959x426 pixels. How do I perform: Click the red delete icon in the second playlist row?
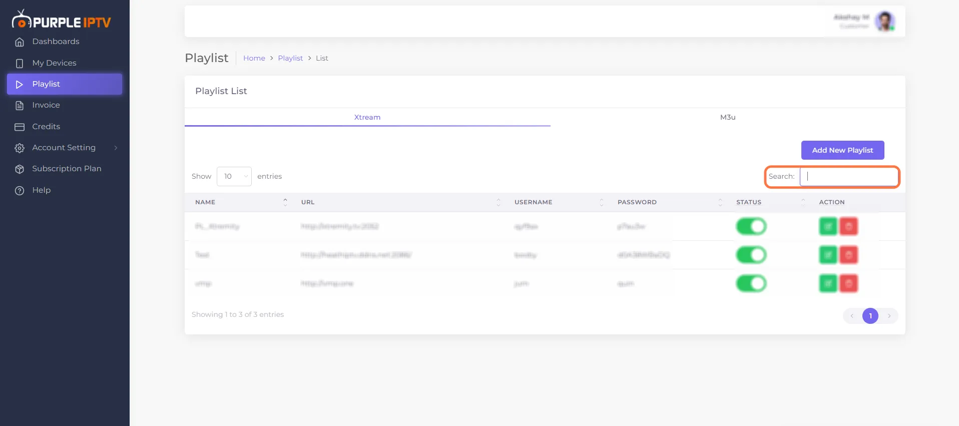848,255
